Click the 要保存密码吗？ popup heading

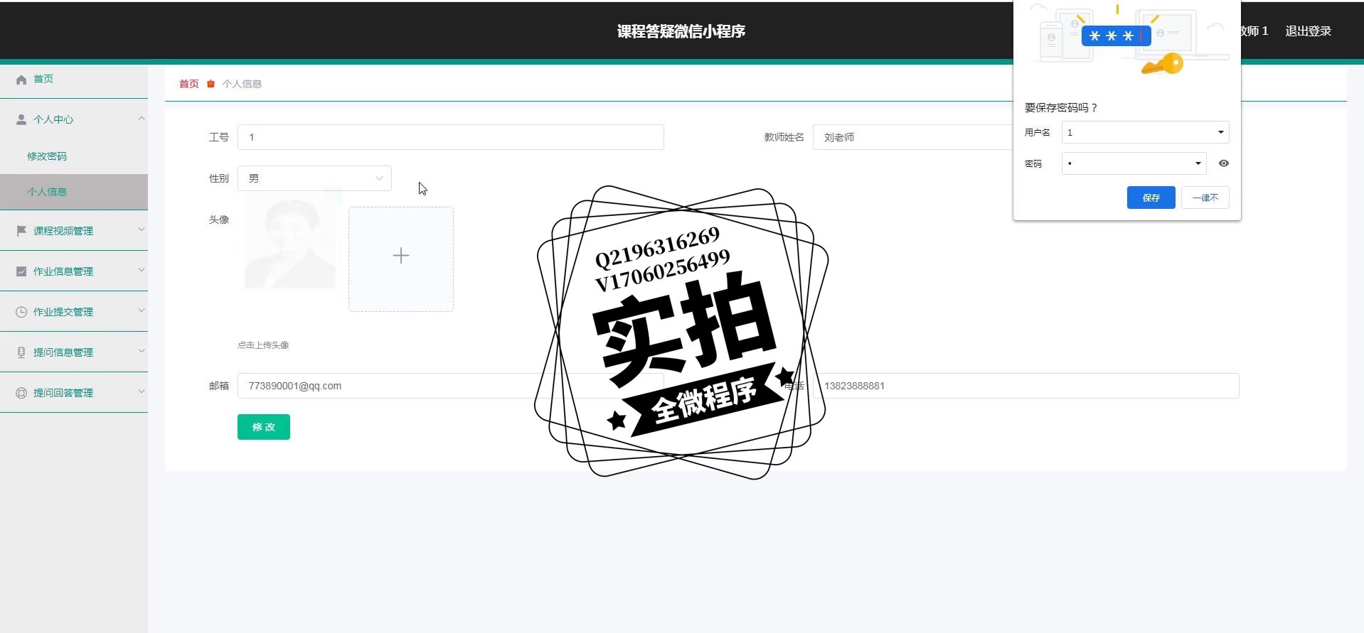(1061, 108)
